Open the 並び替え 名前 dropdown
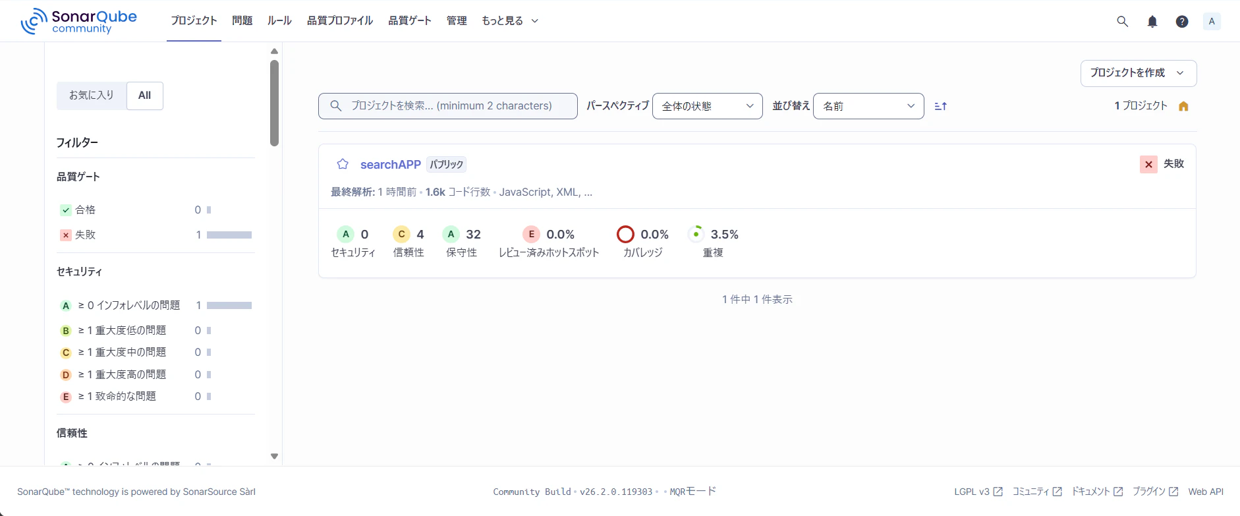1240x516 pixels. pyautogui.click(x=868, y=106)
